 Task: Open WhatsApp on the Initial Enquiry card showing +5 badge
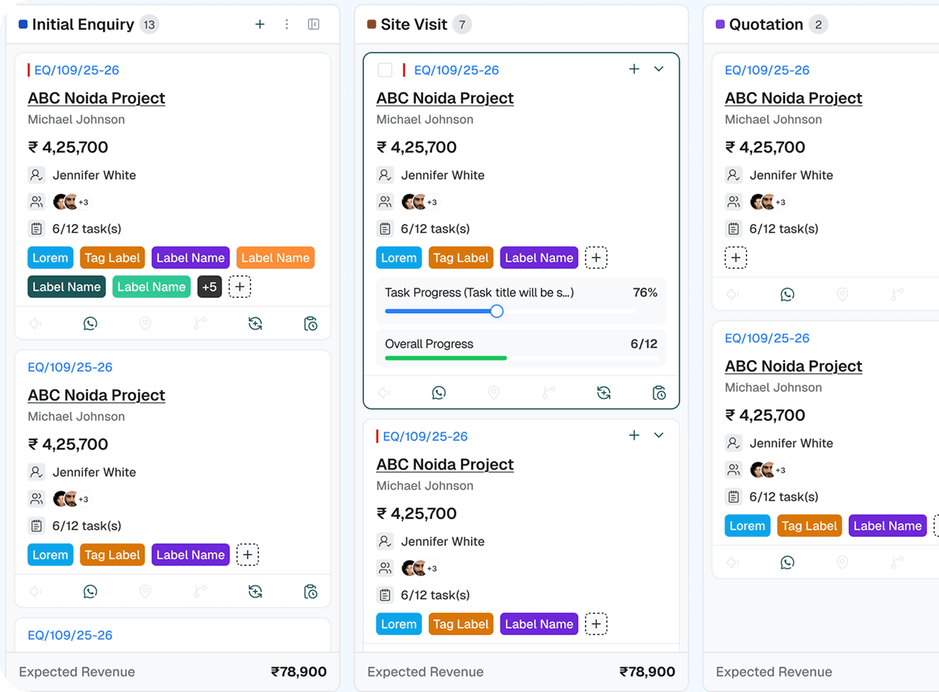click(90, 323)
